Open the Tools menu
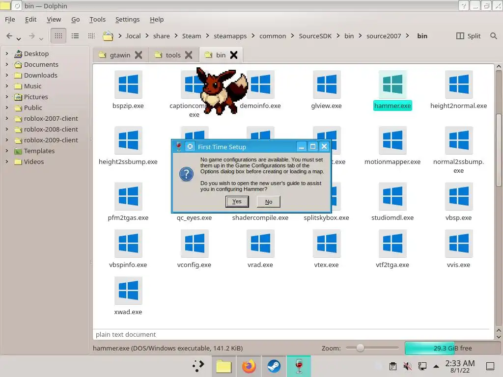Viewport: 503px width, 377px height. [98, 19]
